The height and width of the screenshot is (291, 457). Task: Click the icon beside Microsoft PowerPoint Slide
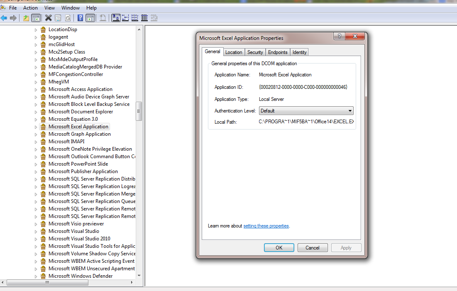point(44,164)
